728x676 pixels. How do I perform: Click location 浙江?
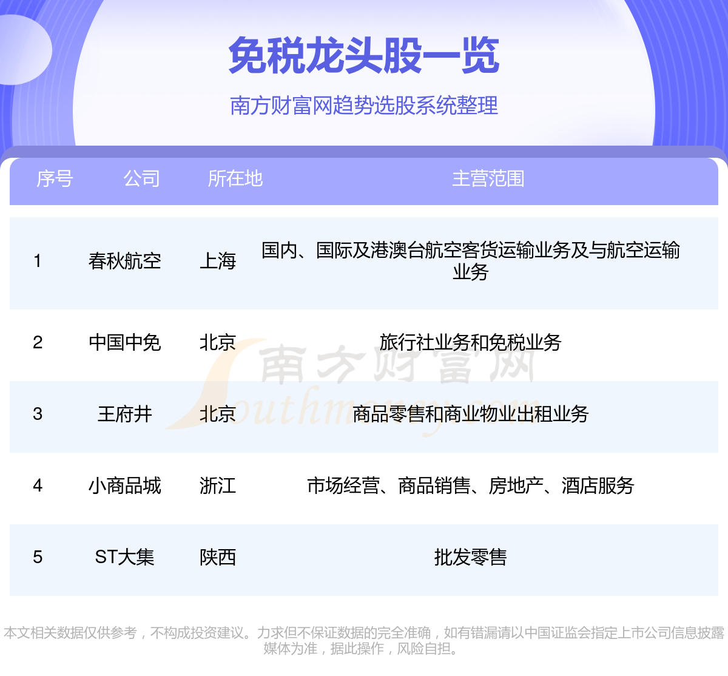click(218, 485)
